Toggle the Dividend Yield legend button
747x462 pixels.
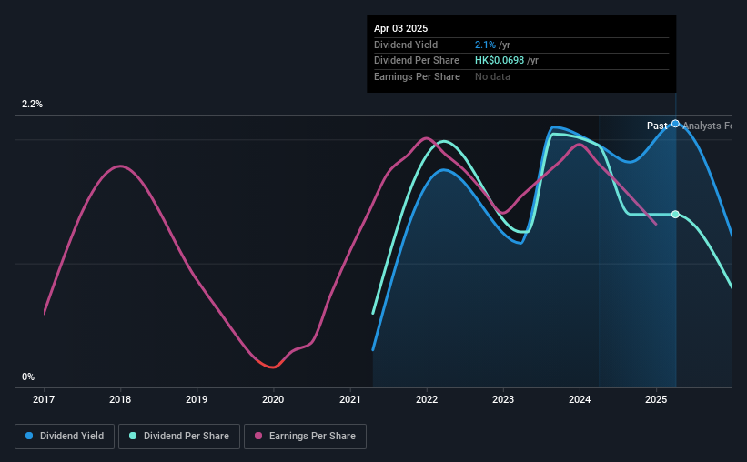pos(65,437)
